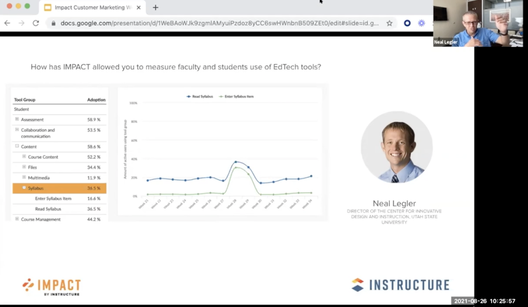This screenshot has height=307, width=528.
Task: Click the Tool Group column header
Action: (x=24, y=100)
